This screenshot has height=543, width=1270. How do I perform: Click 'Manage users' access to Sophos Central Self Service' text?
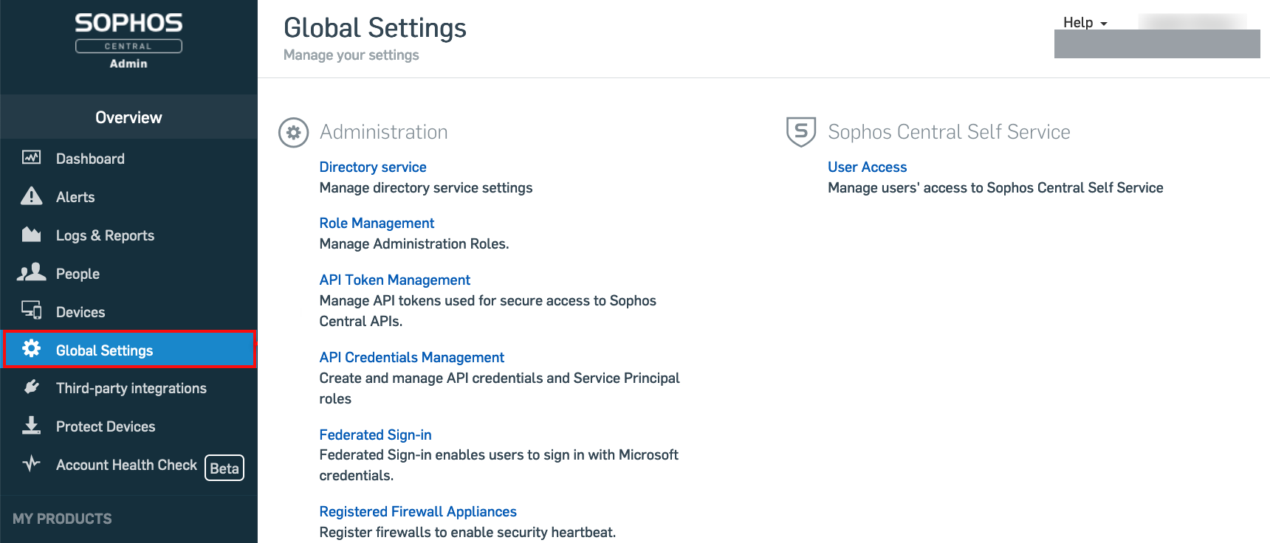(995, 188)
